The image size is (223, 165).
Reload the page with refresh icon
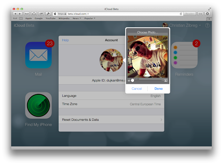[181, 14]
